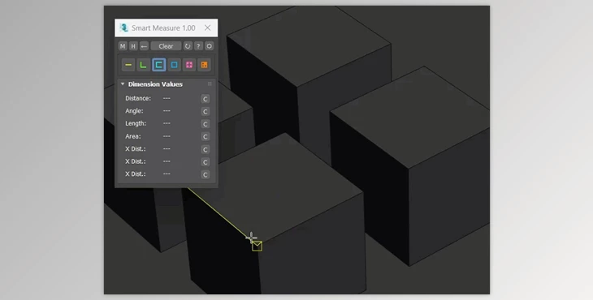Copy the Area value with its C button
This screenshot has width=593, height=300.
click(206, 136)
